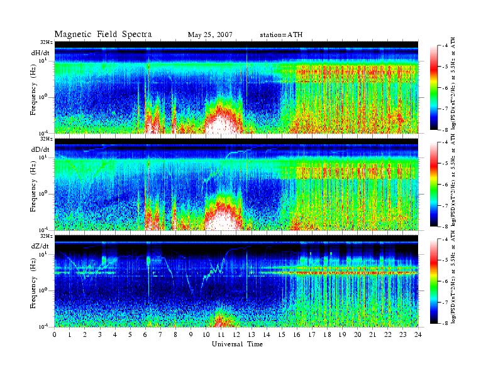Click the 5 hour tick label
Image resolution: width=498 pixels, height=384 pixels.
pyautogui.click(x=130, y=334)
